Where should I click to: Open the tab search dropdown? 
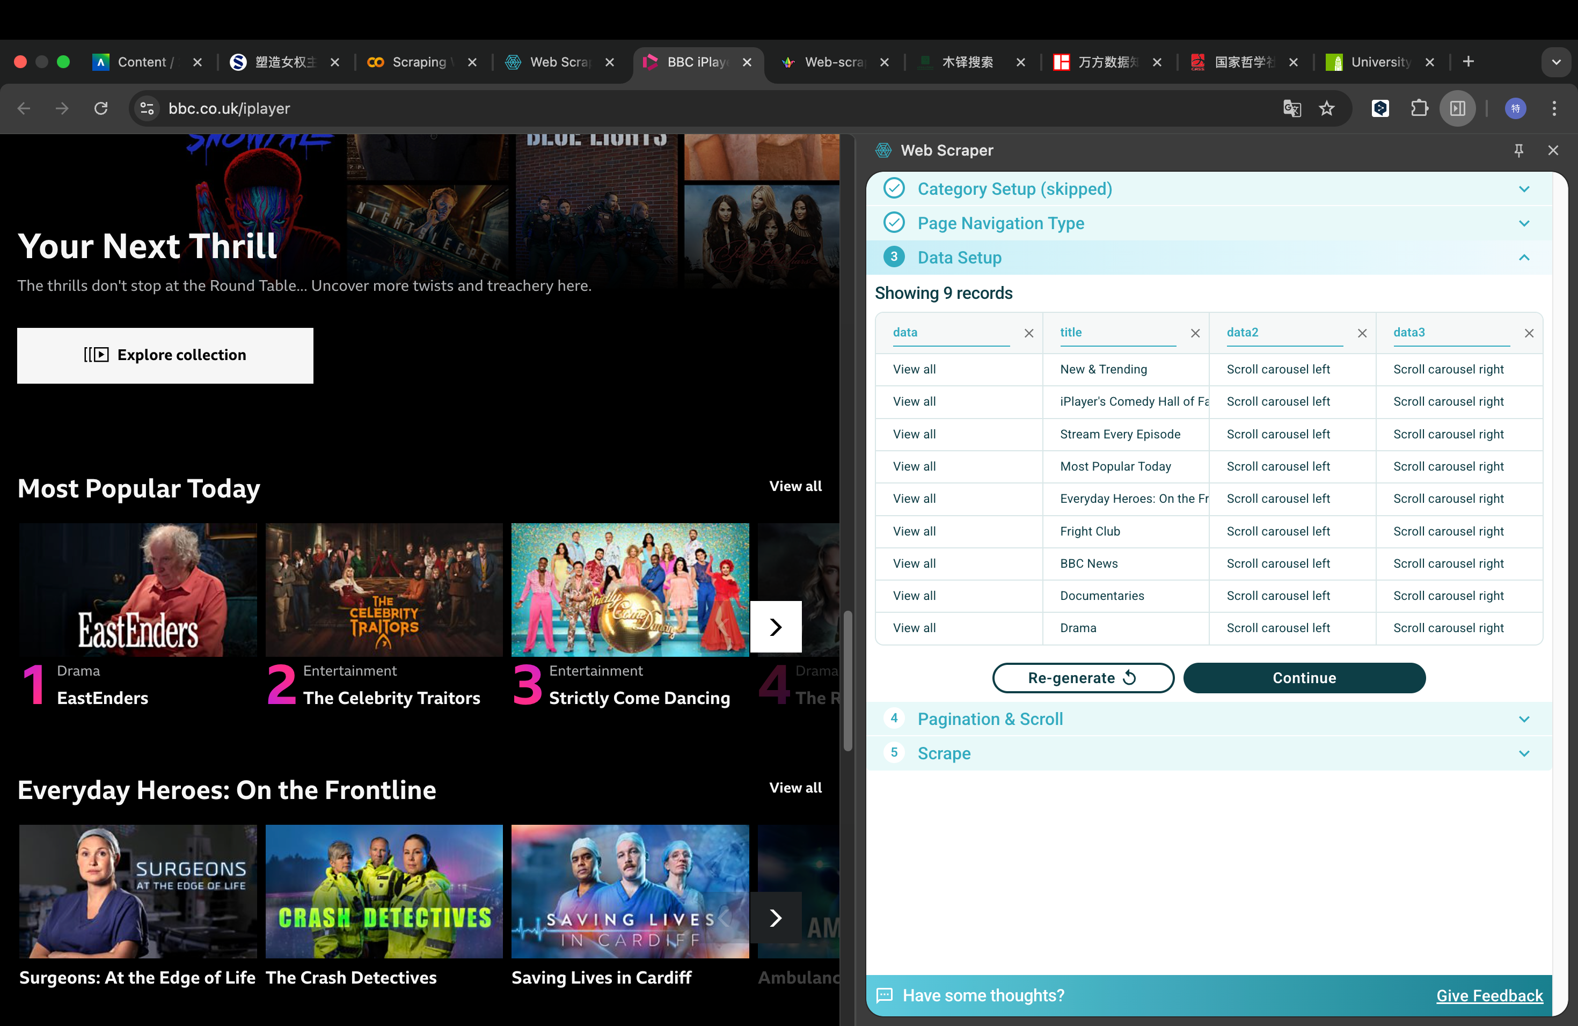(1556, 62)
